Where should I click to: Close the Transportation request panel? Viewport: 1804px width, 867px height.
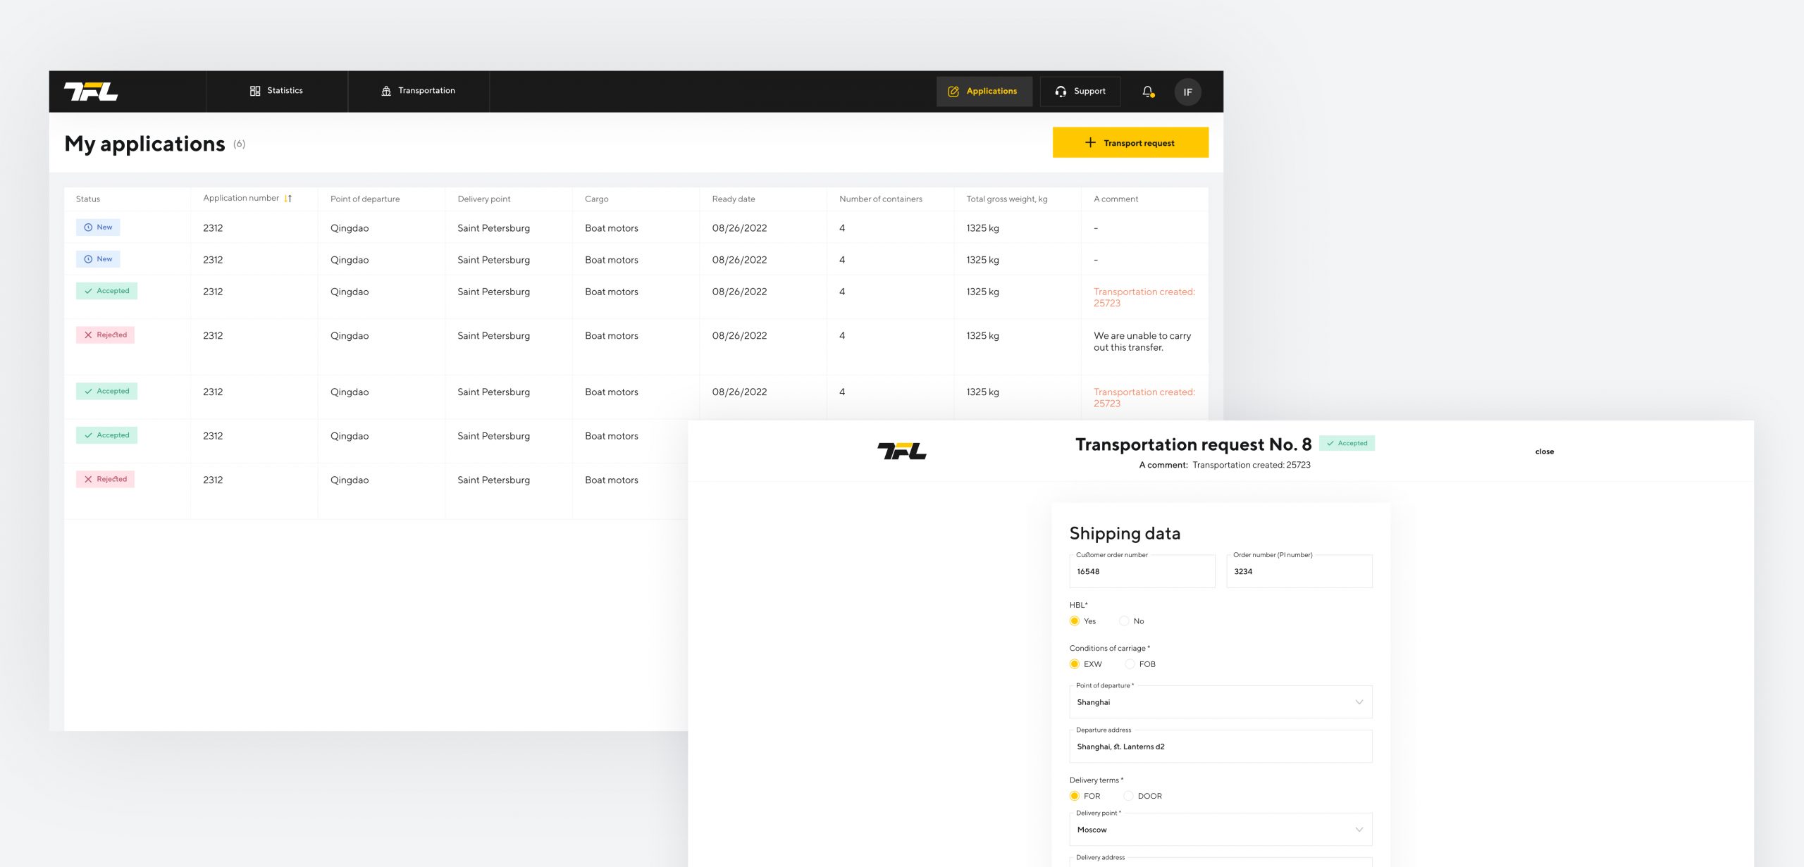click(1544, 451)
